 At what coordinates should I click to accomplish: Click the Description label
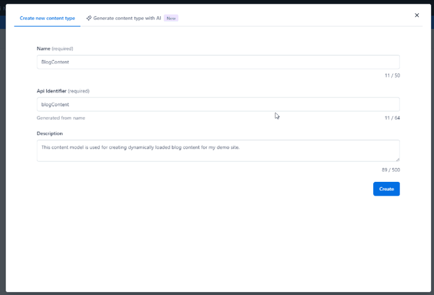50,134
